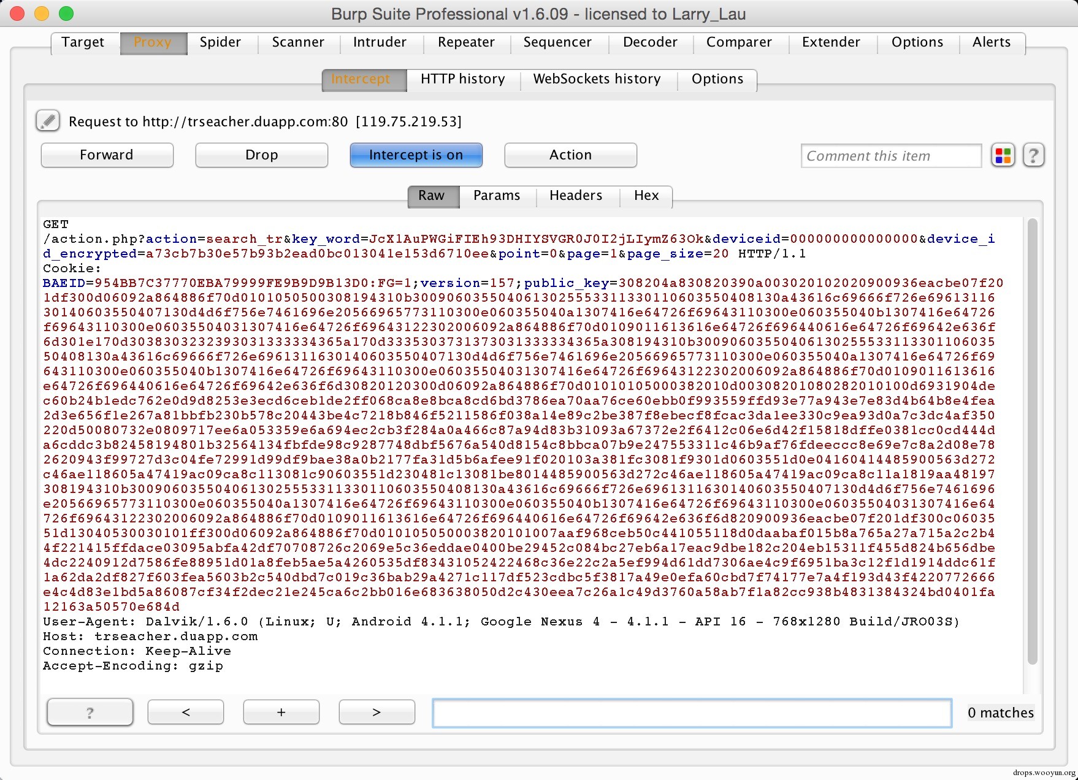Open the highlight color picker icon
Viewport: 1078px width, 780px height.
pos(1003,155)
